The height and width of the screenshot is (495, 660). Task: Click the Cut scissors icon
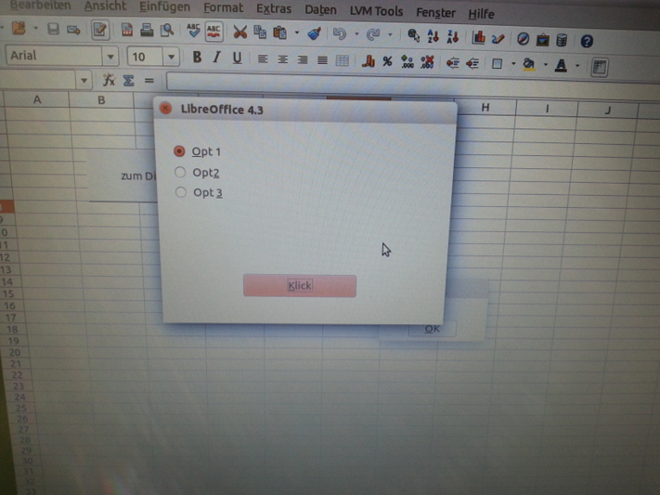click(240, 32)
